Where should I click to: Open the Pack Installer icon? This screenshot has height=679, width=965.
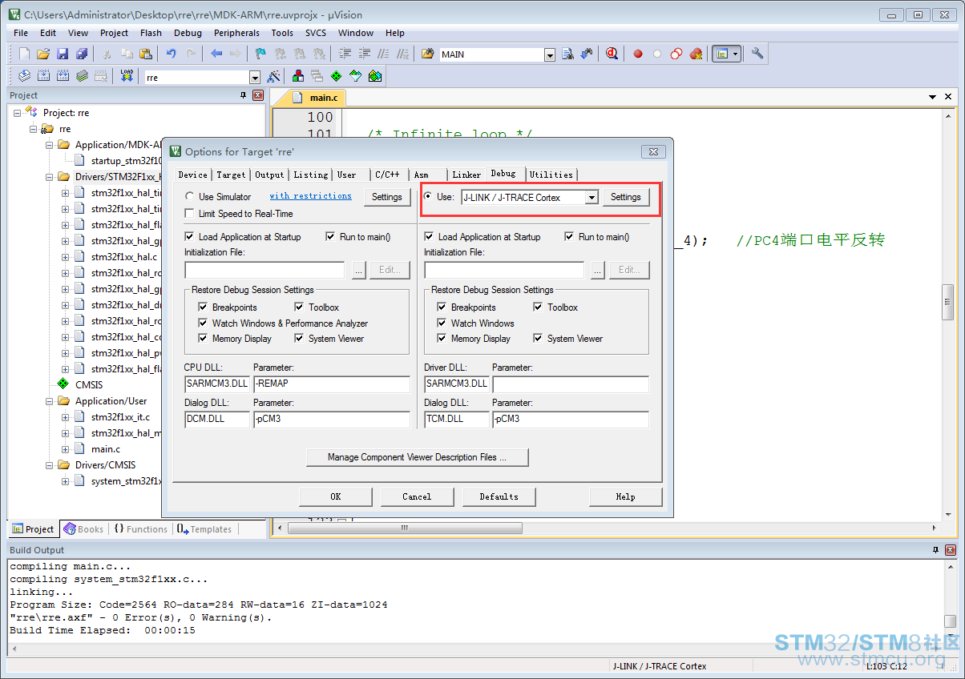coord(375,76)
